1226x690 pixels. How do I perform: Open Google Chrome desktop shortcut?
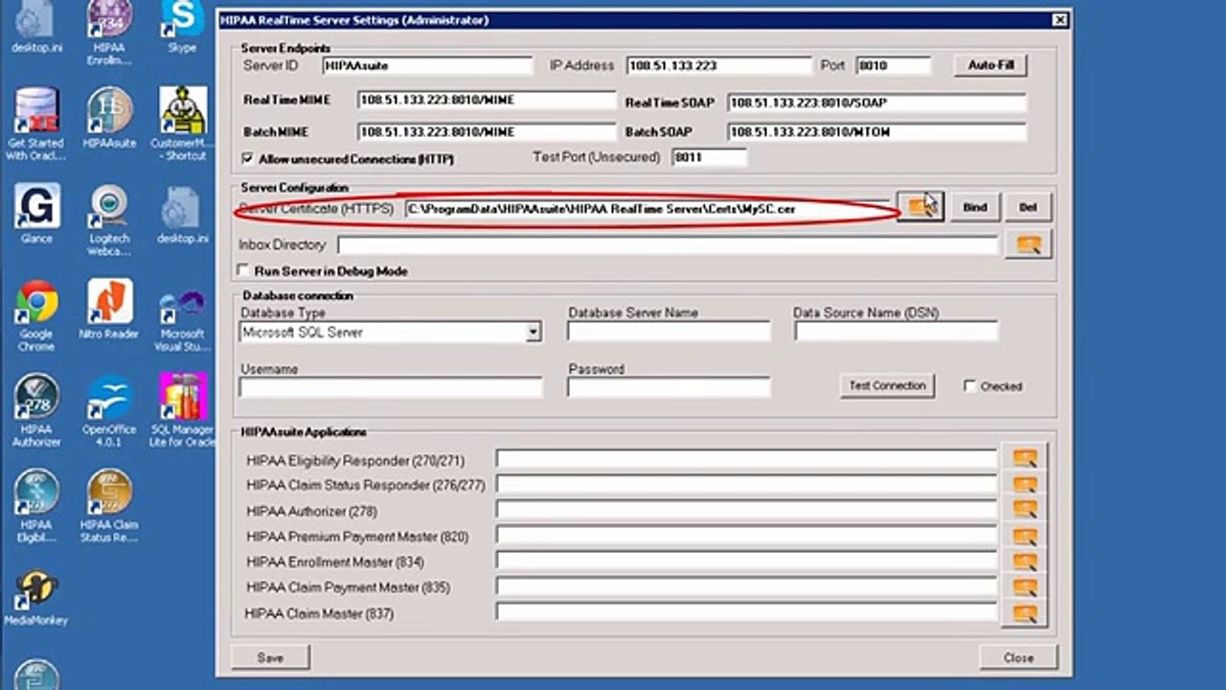36,315
